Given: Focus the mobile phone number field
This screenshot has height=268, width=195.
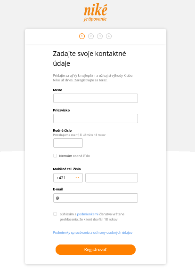Looking at the screenshot, I should click(112, 178).
